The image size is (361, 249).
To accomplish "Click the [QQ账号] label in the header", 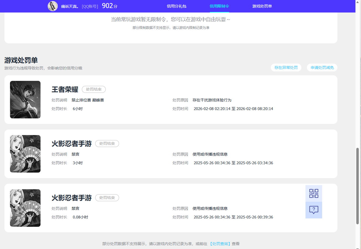I will click(x=90, y=6).
